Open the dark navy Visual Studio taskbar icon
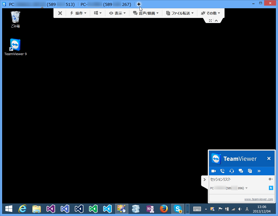This screenshot has width=278, height=216. (x=79, y=209)
